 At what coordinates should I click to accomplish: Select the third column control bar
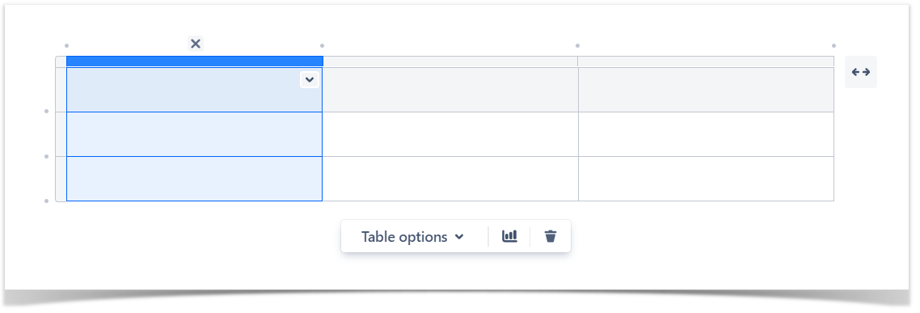pyautogui.click(x=706, y=61)
